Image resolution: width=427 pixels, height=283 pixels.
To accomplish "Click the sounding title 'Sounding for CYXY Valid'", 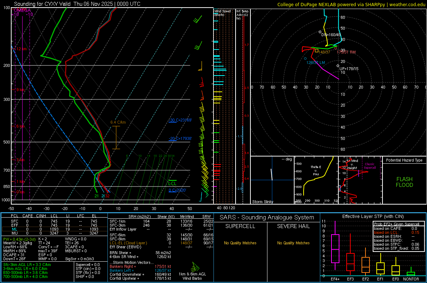I will tap(42, 4).
